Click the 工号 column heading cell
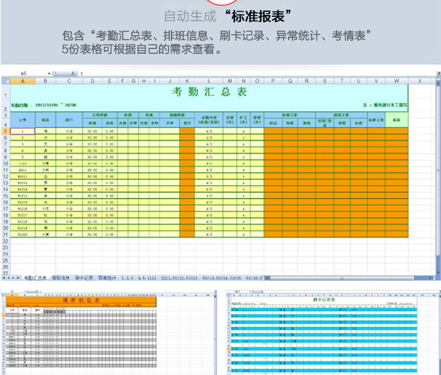The image size is (441, 375). click(x=23, y=120)
